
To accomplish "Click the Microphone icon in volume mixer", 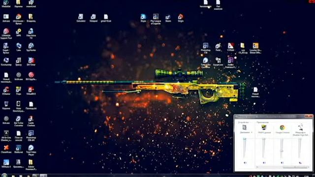I will 300,127.
